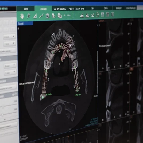Adjust the upper brightness slider handle
The width and height of the screenshot is (143, 143).
click(3, 106)
